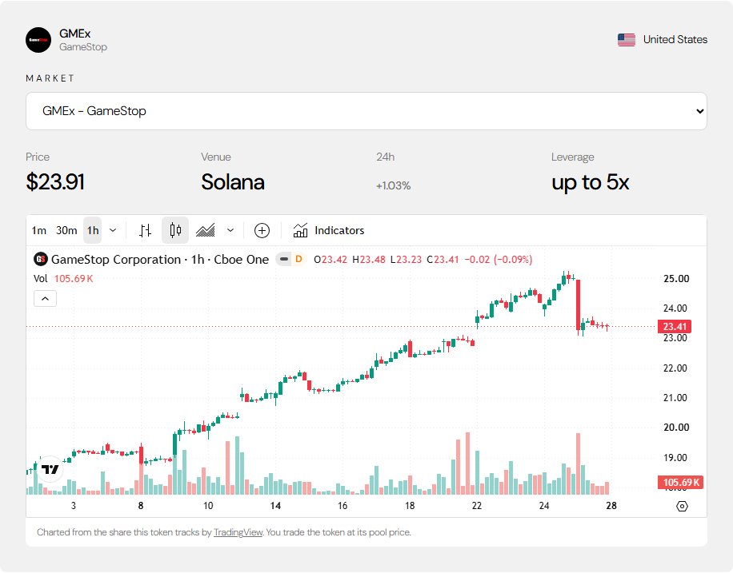Click the United States label

675,40
